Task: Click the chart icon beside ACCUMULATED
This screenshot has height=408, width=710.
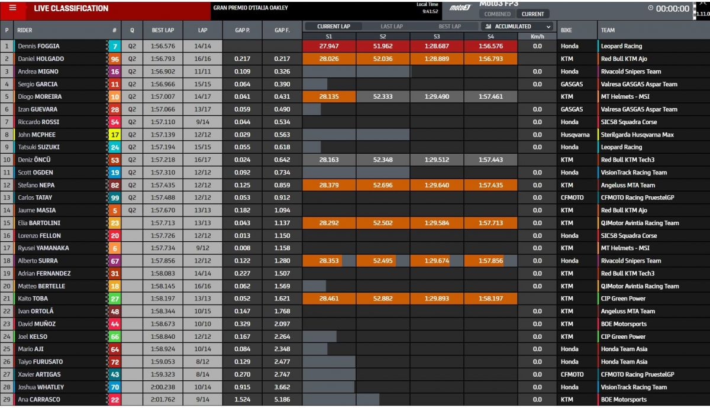Action: coord(489,27)
